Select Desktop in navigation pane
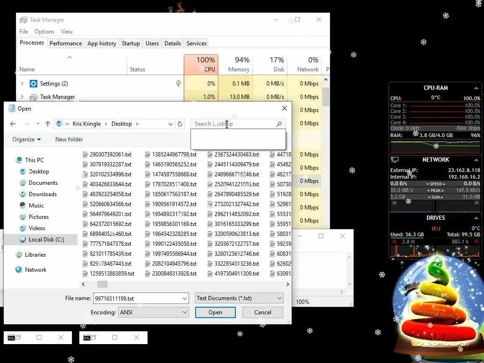 click(39, 171)
